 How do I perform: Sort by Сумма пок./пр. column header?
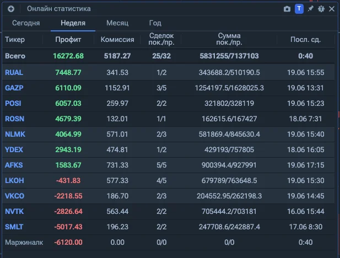pos(229,39)
